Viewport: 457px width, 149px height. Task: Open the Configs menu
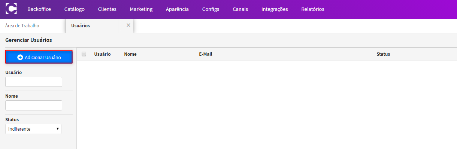pyautogui.click(x=211, y=9)
